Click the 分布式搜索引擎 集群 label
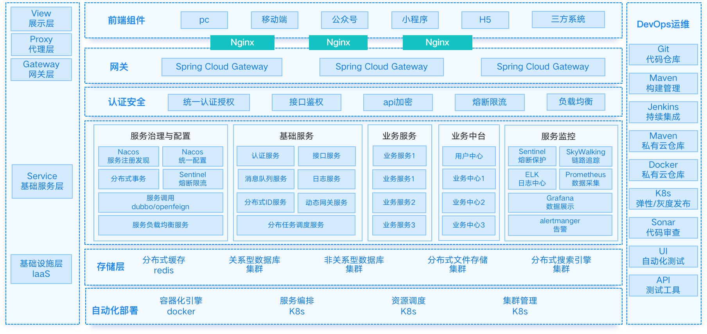The width and height of the screenshot is (707, 334). (x=562, y=264)
